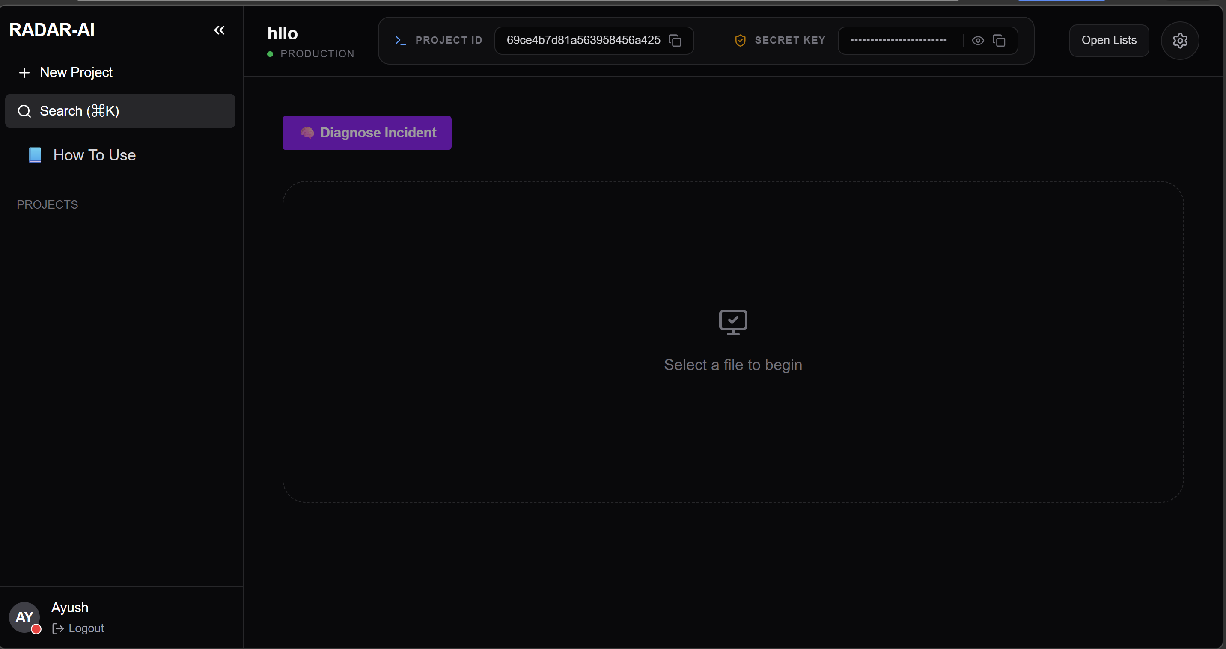This screenshot has height=649, width=1226.
Task: Click the Project ID text value
Action: click(x=583, y=41)
